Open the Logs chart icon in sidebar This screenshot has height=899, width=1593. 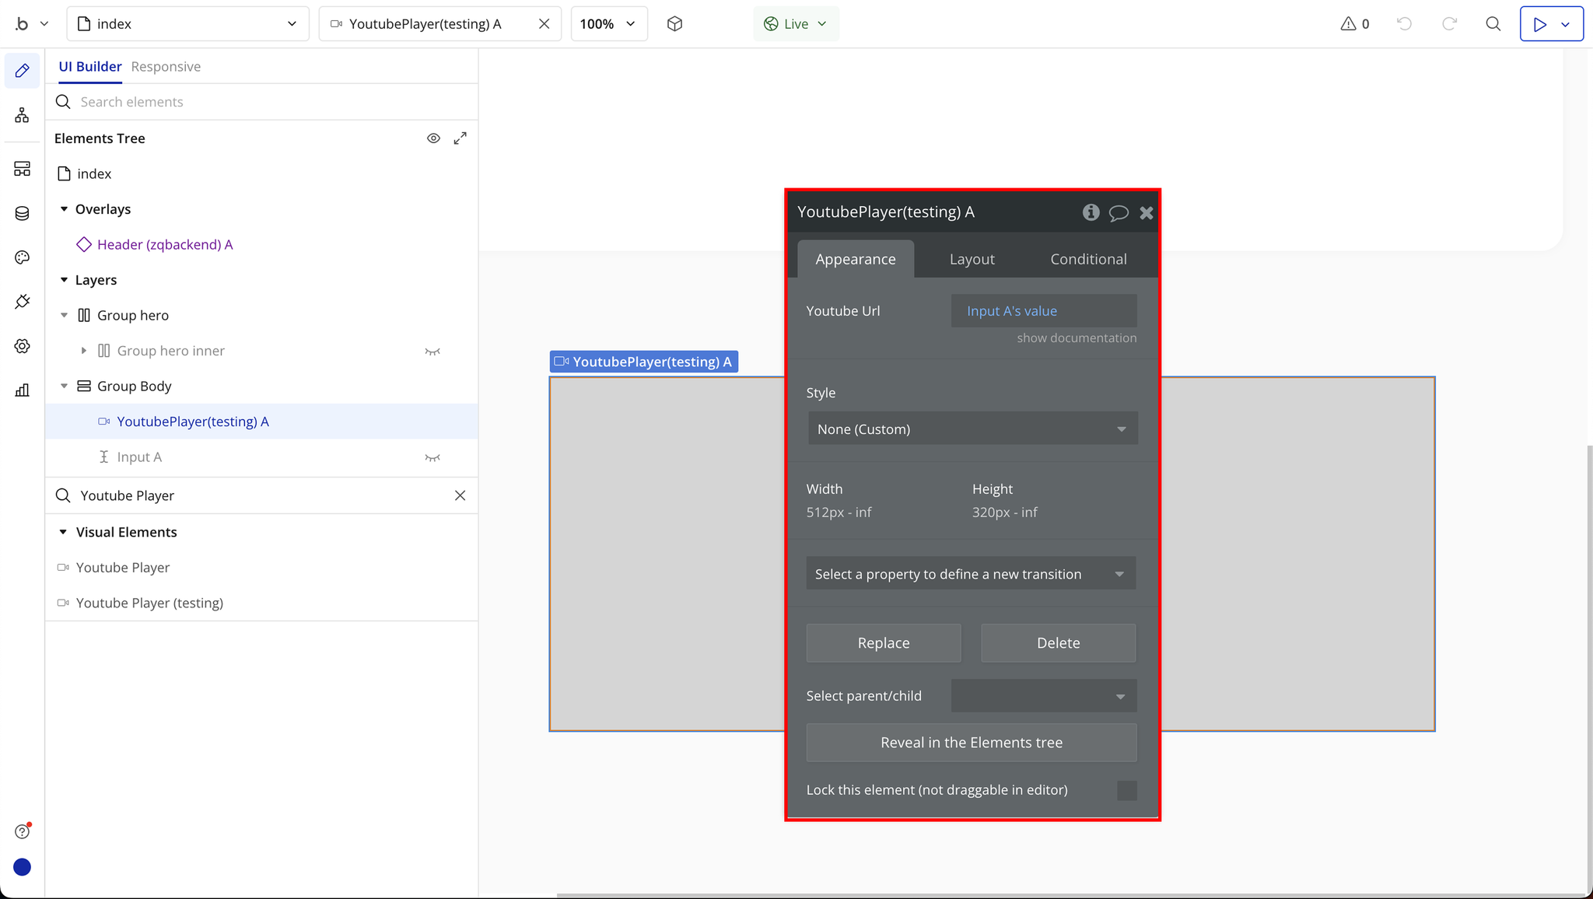pyautogui.click(x=22, y=390)
